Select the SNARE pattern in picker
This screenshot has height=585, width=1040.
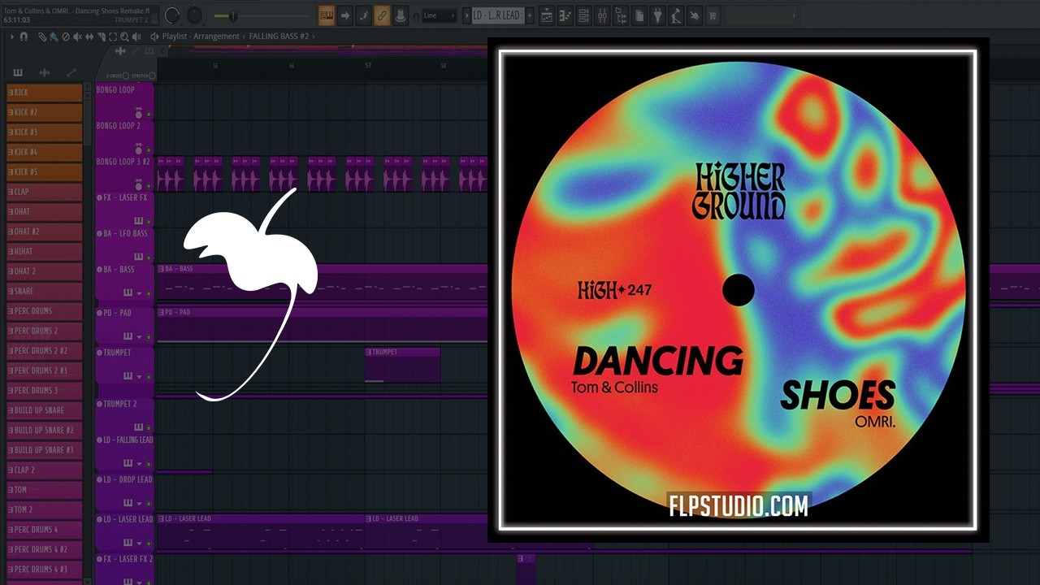coord(45,291)
